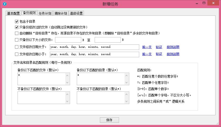Click 验证 link for 日期小于 row
Image resolution: width=221 pixels, height=127 pixels.
click(159, 54)
